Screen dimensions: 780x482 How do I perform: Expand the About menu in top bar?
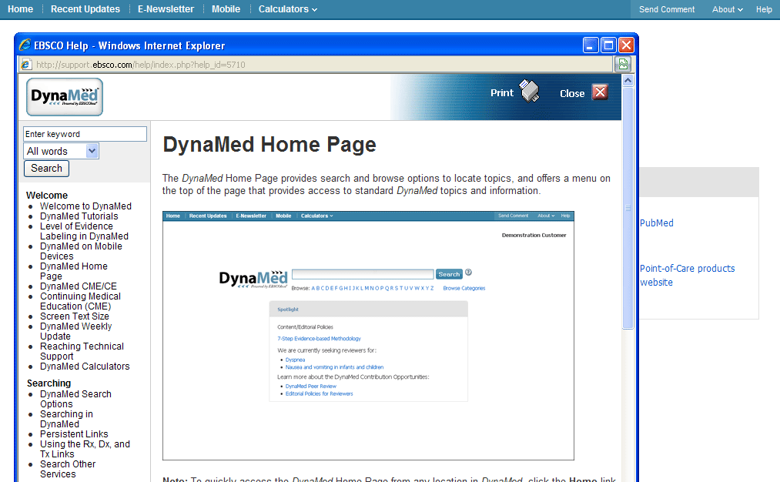pos(728,9)
